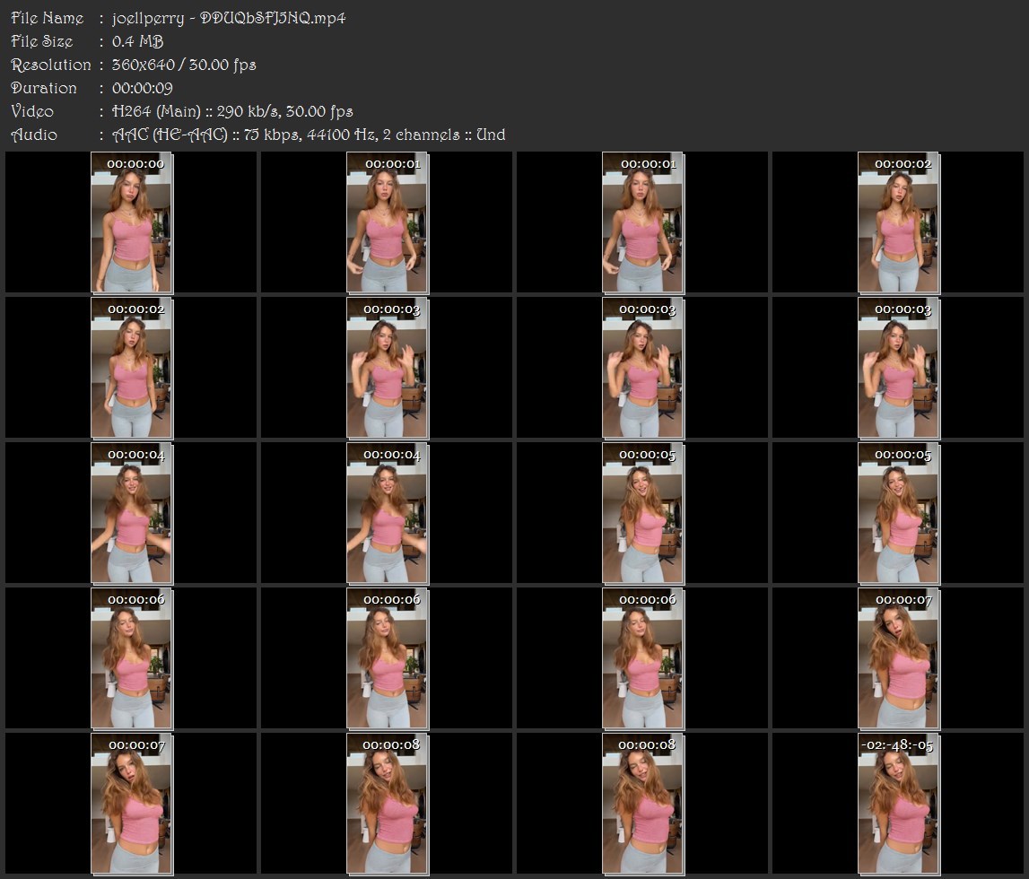
Task: Click the duration value '00:00:09'
Action: pos(143,88)
